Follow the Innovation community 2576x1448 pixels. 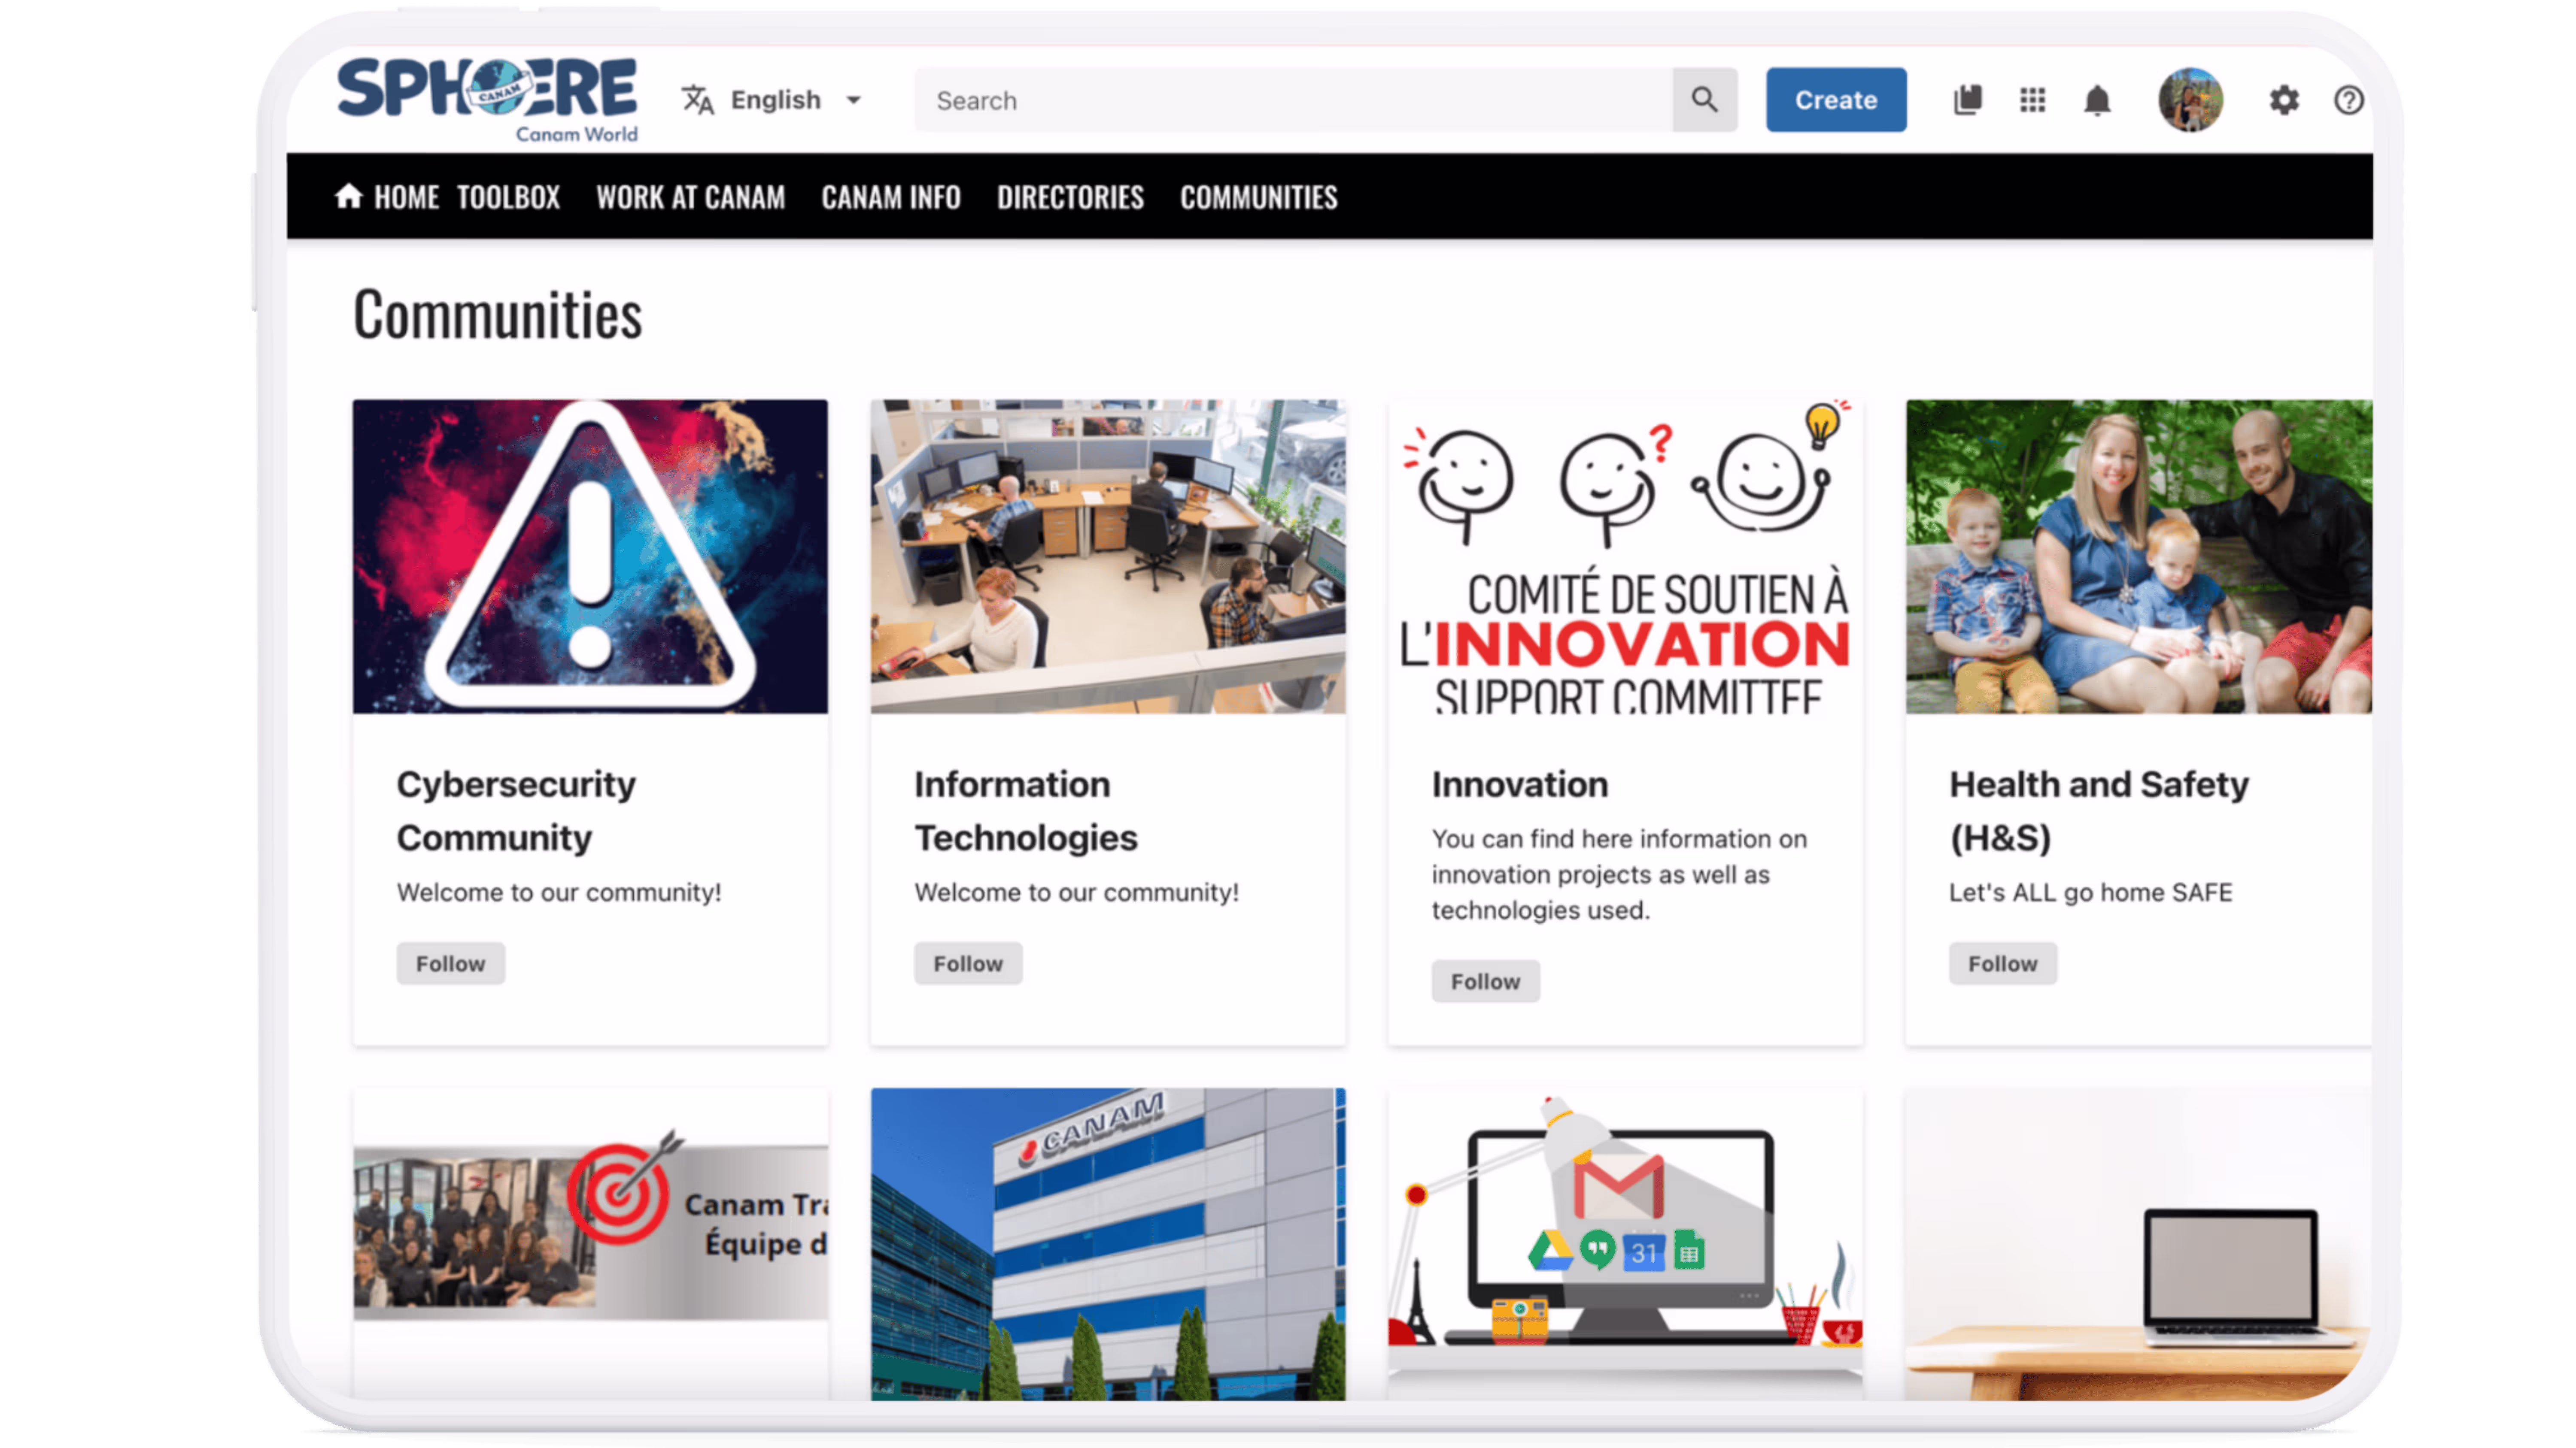[1486, 981]
